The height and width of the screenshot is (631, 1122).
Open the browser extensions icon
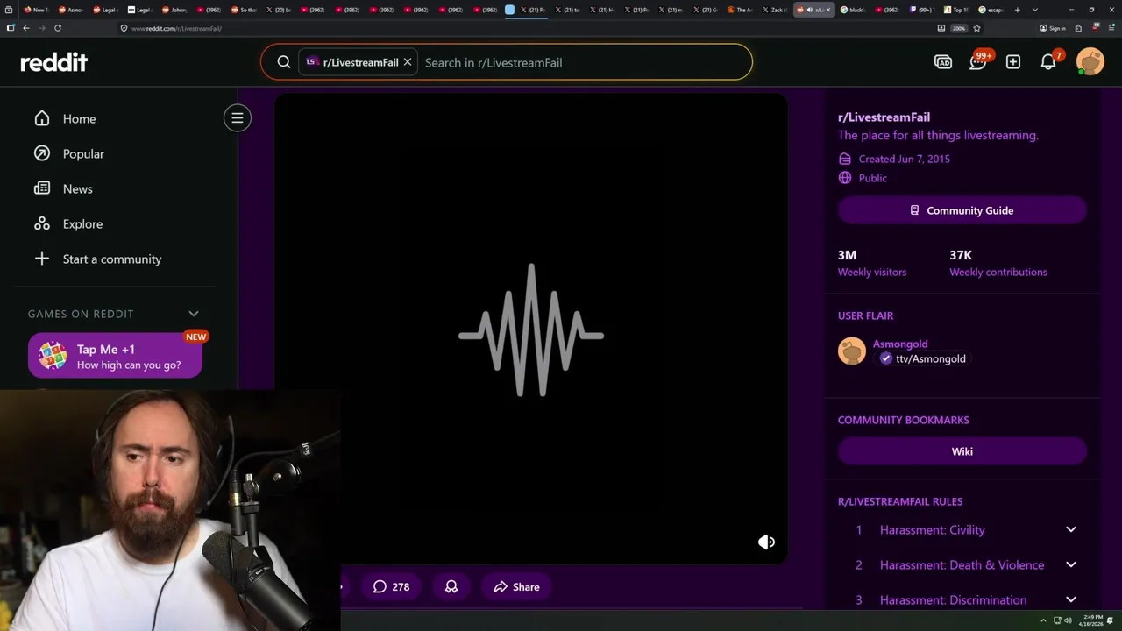[1078, 28]
